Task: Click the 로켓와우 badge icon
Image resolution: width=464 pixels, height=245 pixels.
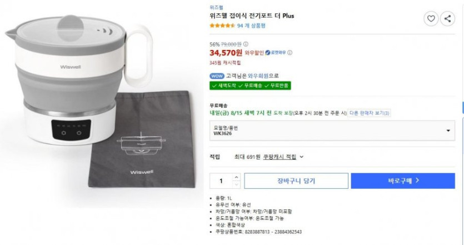Action: coord(268,53)
